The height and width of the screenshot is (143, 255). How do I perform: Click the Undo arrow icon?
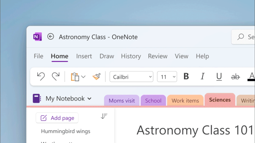pos(41,76)
